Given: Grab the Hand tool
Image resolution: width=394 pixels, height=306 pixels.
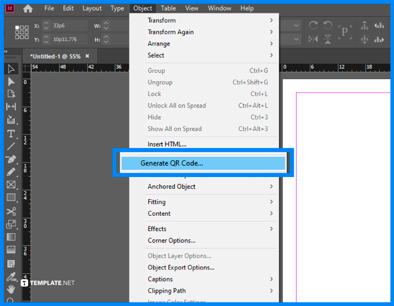Looking at the screenshot, I should [x=11, y=289].
